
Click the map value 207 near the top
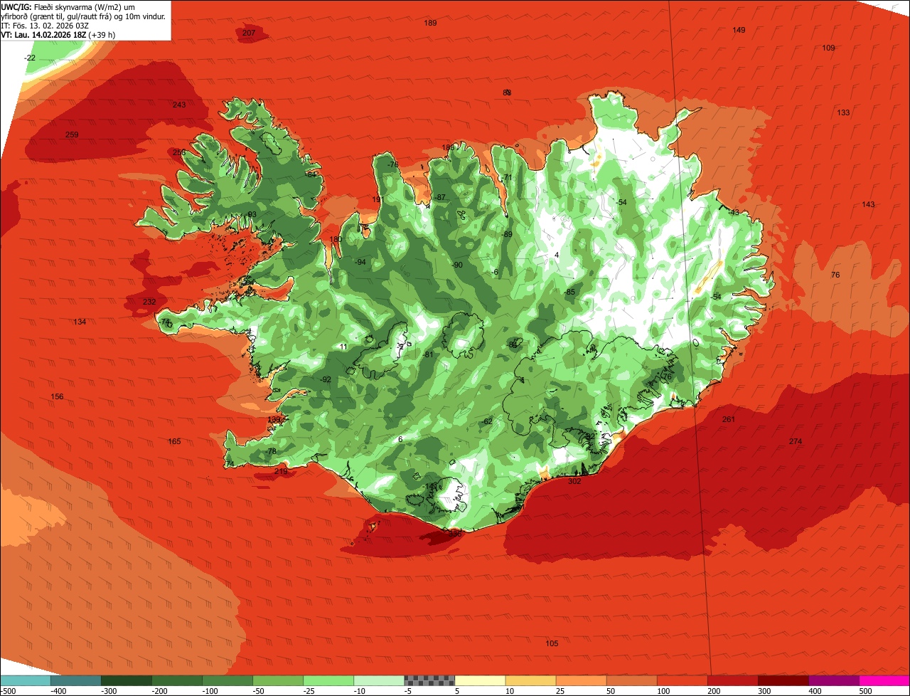click(249, 33)
